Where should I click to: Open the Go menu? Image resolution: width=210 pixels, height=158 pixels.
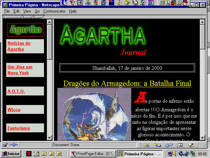point(37,11)
